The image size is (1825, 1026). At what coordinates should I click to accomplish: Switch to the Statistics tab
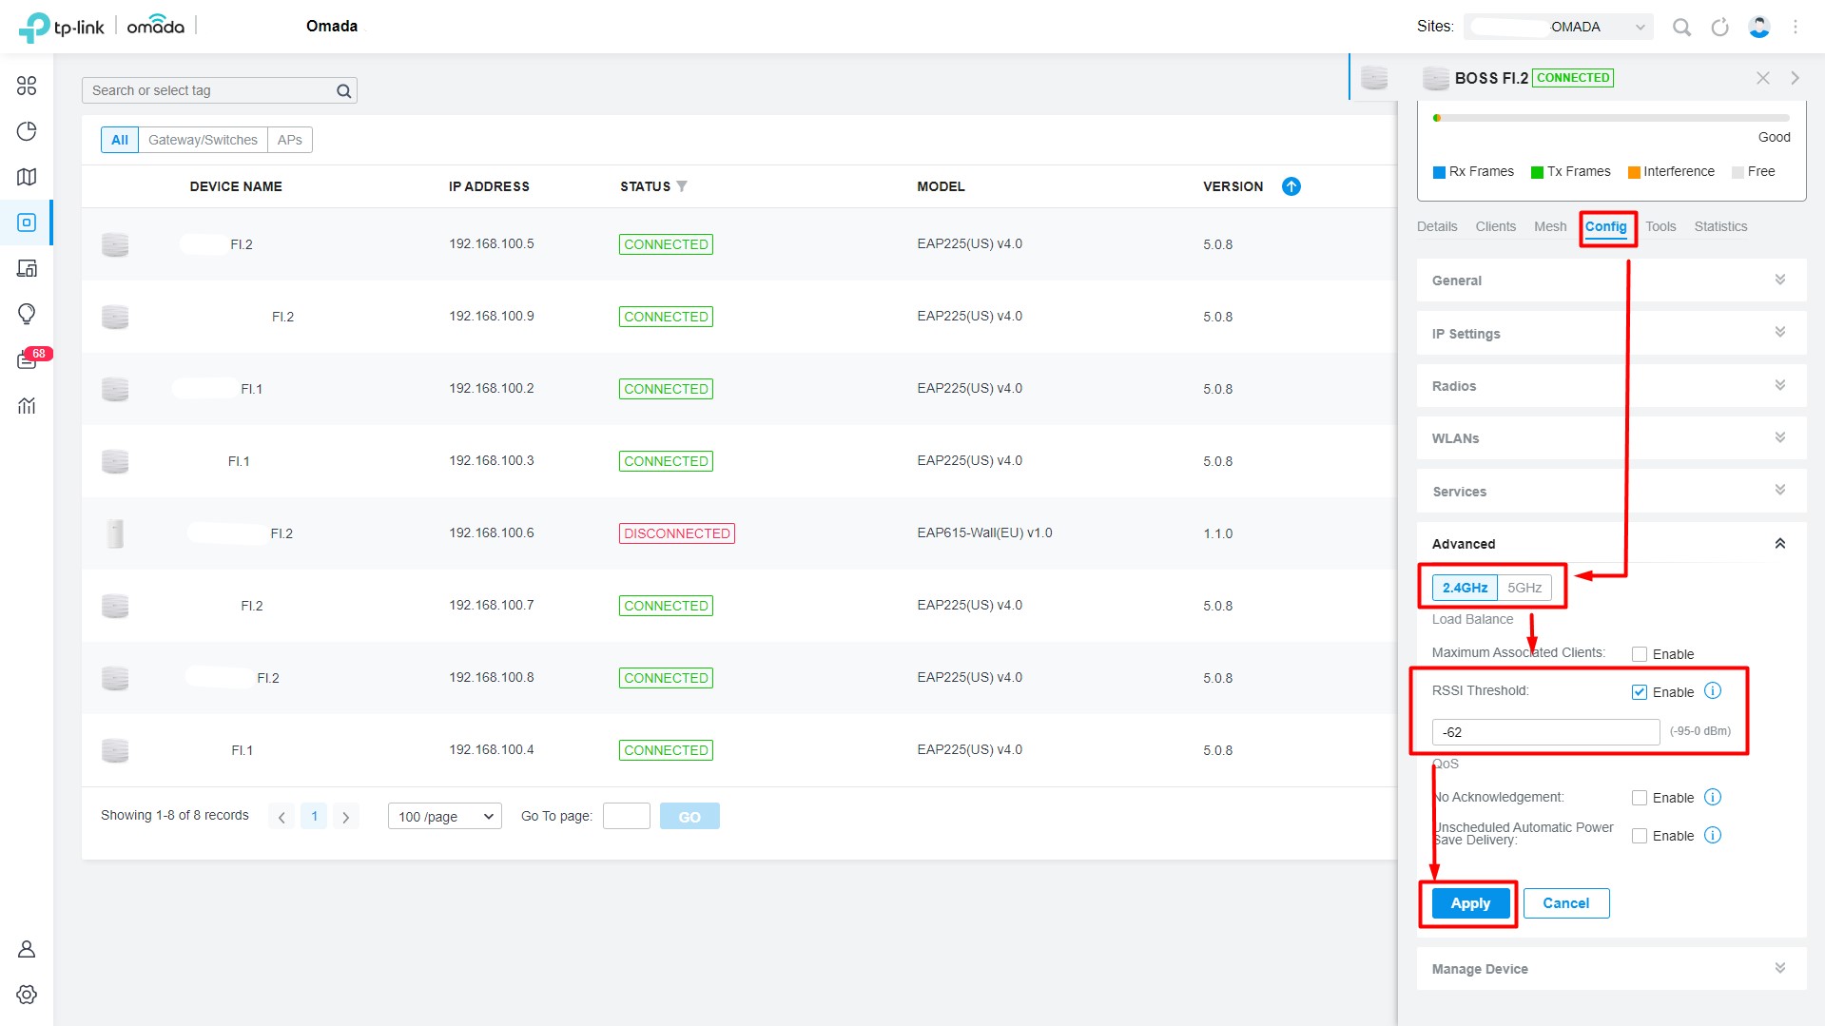(1720, 226)
